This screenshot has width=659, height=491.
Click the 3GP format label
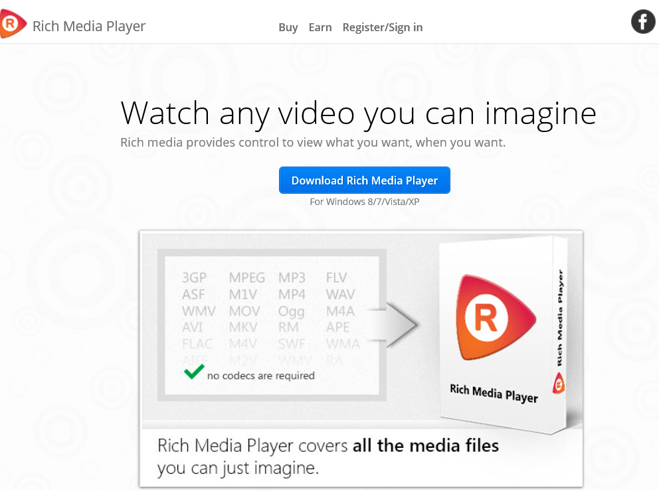(194, 278)
